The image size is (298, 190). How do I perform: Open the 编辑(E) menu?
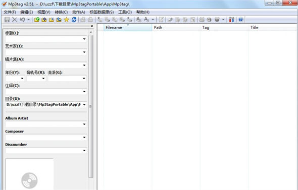pyautogui.click(x=27, y=12)
